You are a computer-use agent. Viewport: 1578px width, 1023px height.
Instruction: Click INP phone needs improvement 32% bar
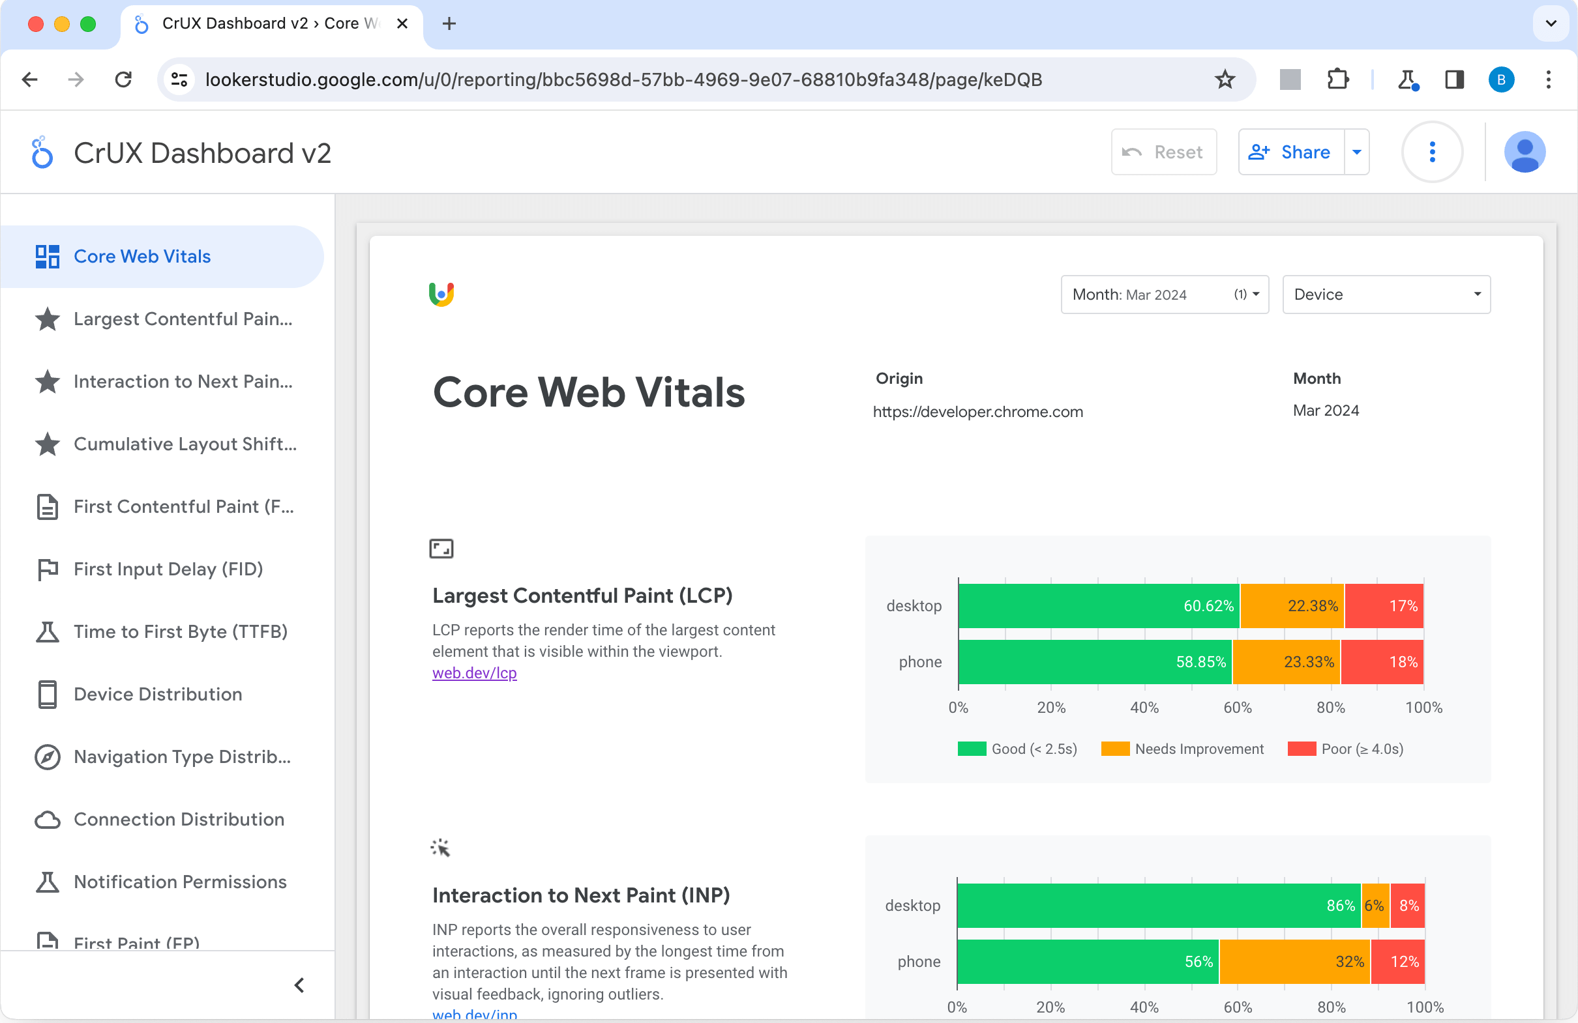point(1294,962)
